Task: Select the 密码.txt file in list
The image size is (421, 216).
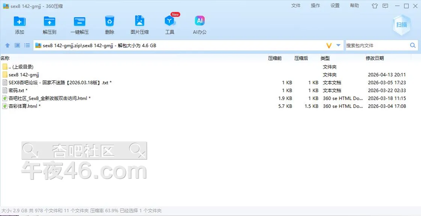Action: click(18, 90)
